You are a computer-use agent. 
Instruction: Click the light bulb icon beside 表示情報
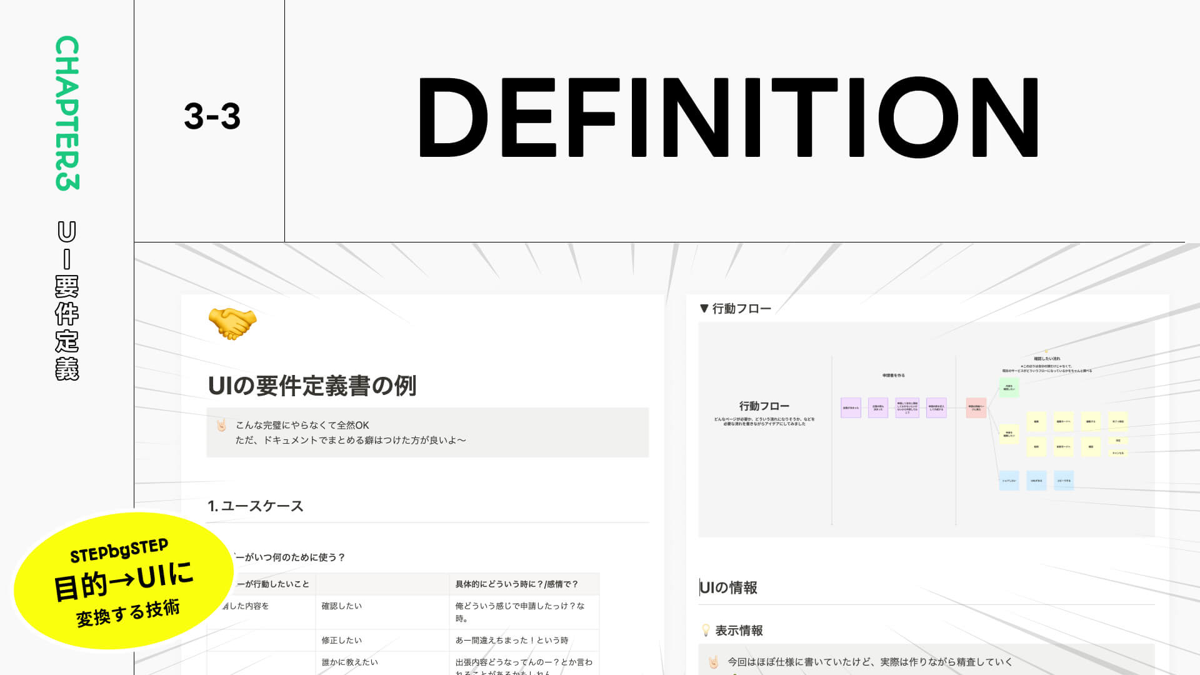pos(706,631)
